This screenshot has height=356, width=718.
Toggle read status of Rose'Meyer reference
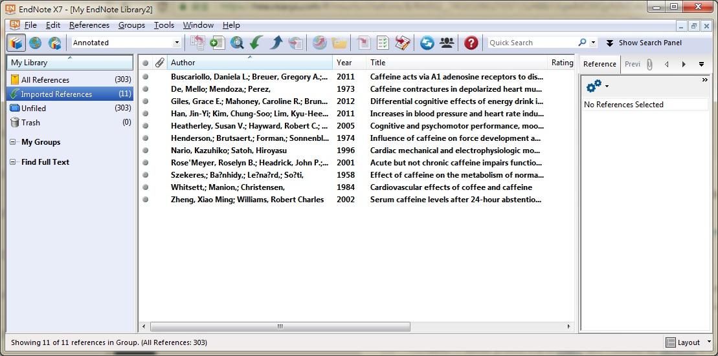[145, 163]
